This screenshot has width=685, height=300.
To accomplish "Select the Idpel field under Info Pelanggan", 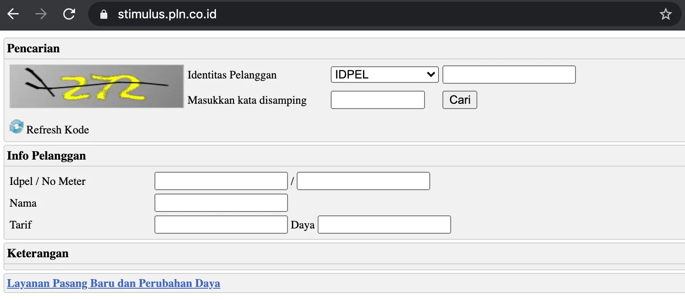I will [x=221, y=181].
